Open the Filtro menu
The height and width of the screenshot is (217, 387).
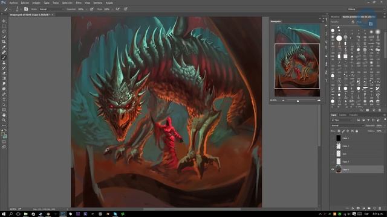click(79, 3)
